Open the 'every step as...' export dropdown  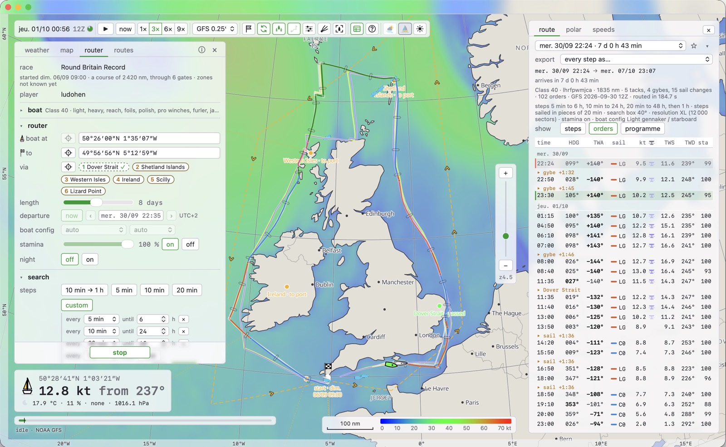click(x=636, y=59)
